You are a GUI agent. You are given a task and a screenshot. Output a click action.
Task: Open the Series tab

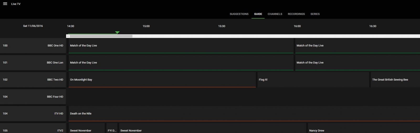point(315,14)
